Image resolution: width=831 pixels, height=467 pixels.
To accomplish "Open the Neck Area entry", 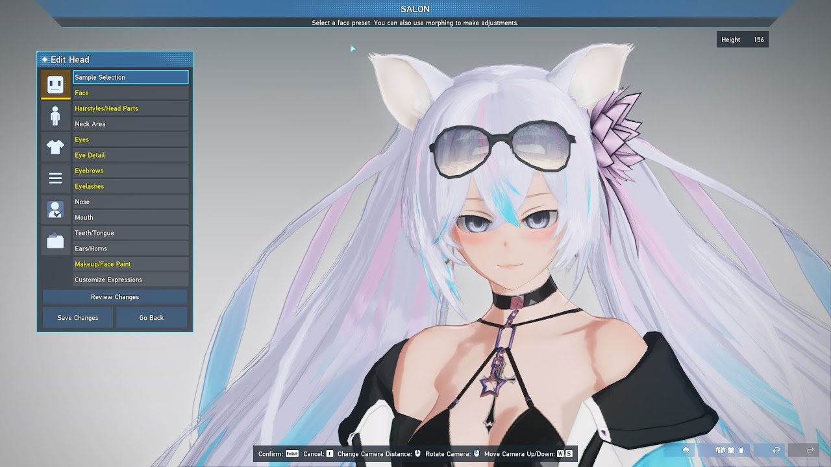I will (130, 124).
